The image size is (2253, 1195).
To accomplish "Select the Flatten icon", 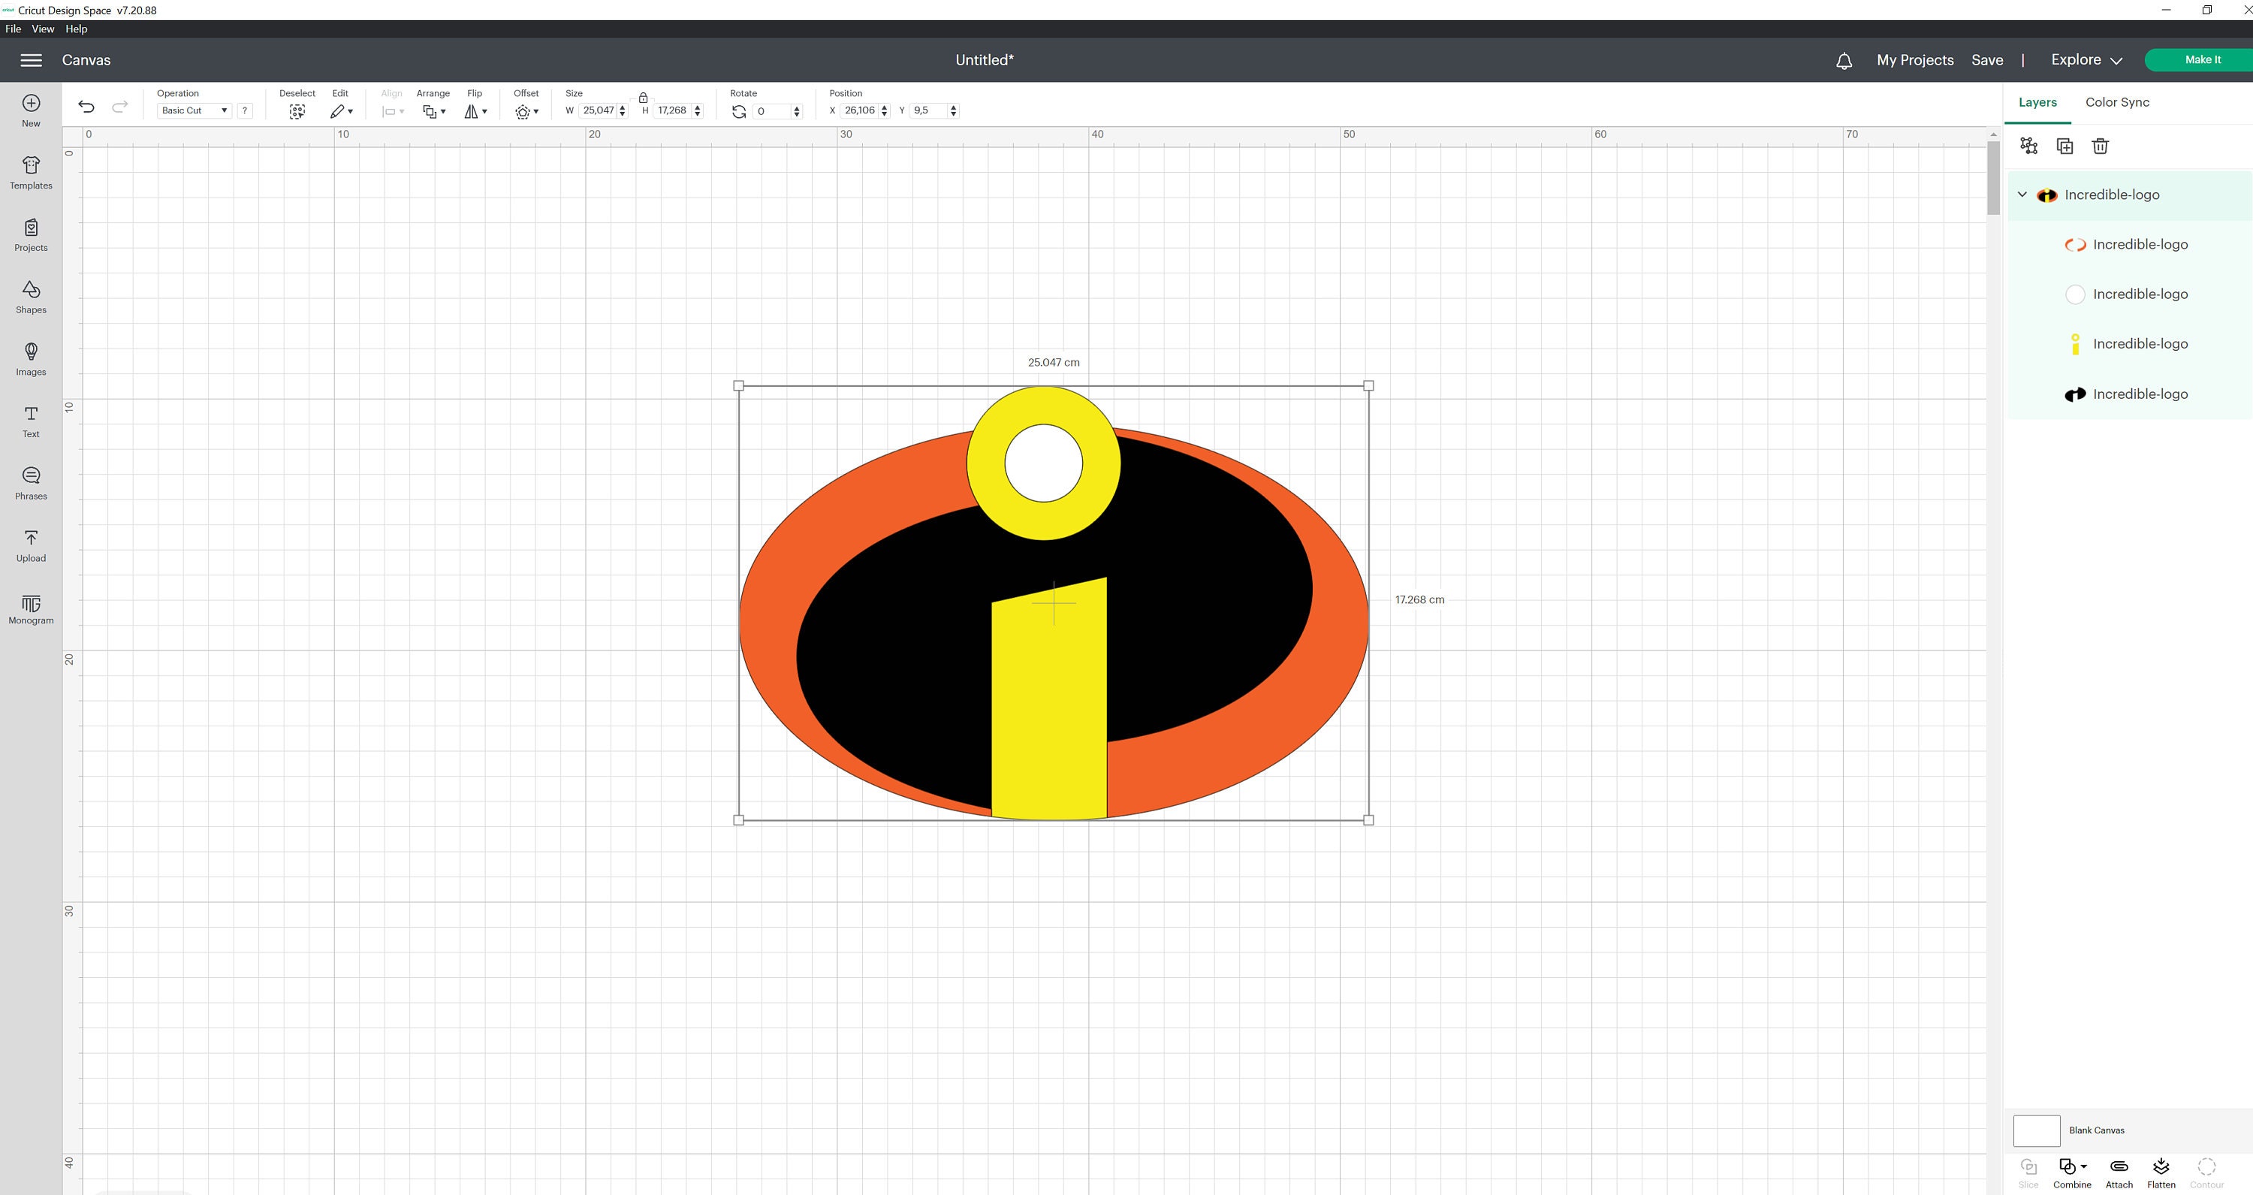I will point(2161,1168).
